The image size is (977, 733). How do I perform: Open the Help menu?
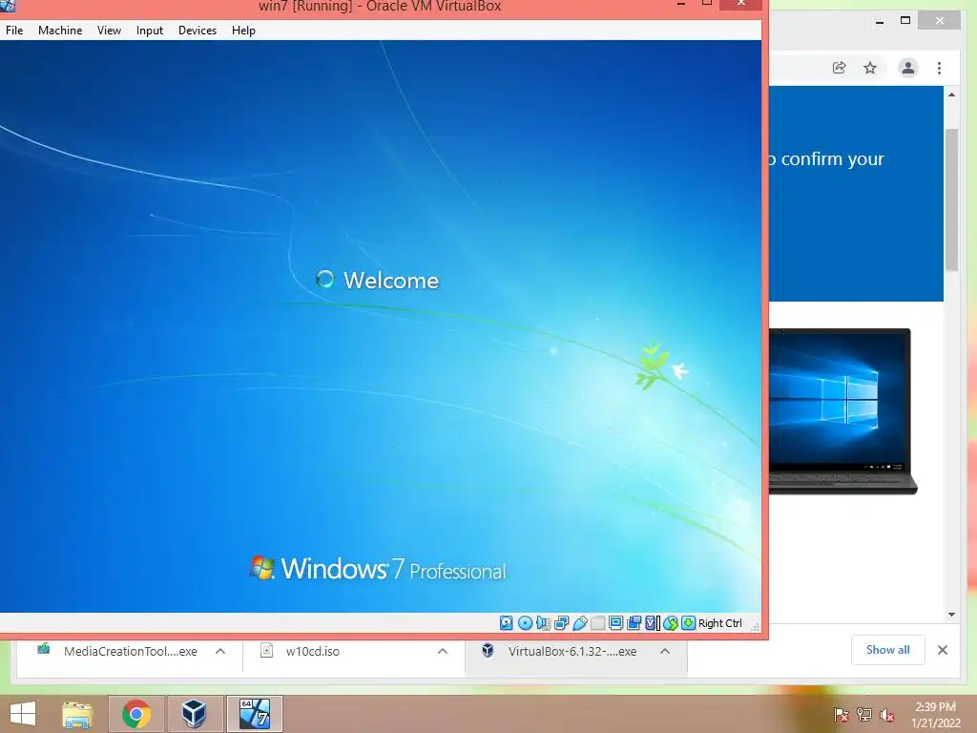(x=243, y=30)
